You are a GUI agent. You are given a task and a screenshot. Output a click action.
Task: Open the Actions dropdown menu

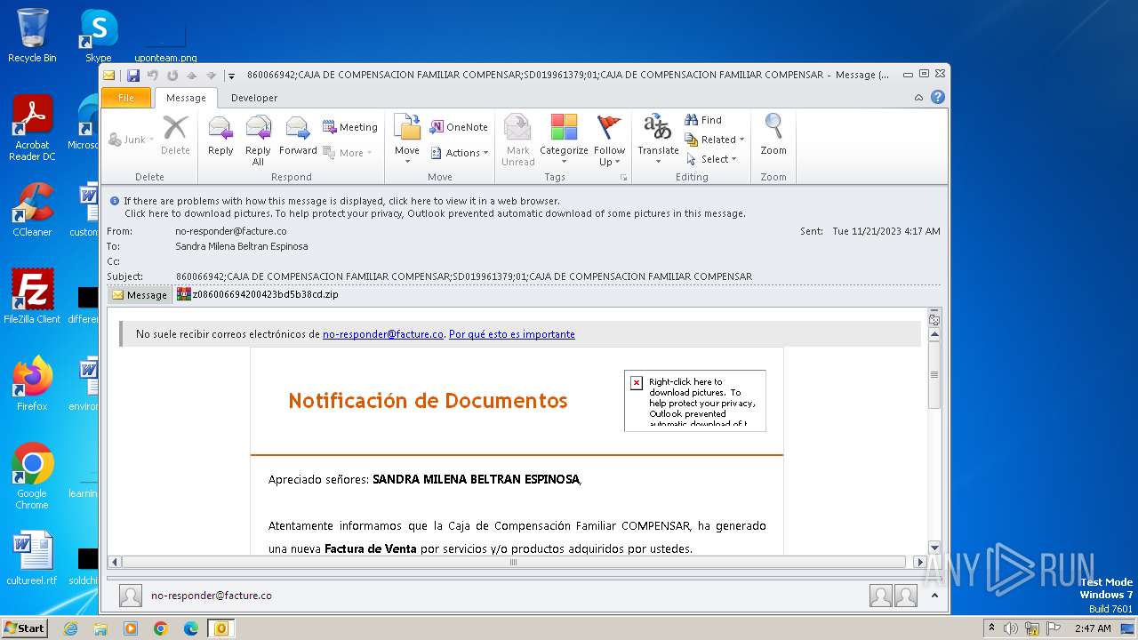click(459, 153)
